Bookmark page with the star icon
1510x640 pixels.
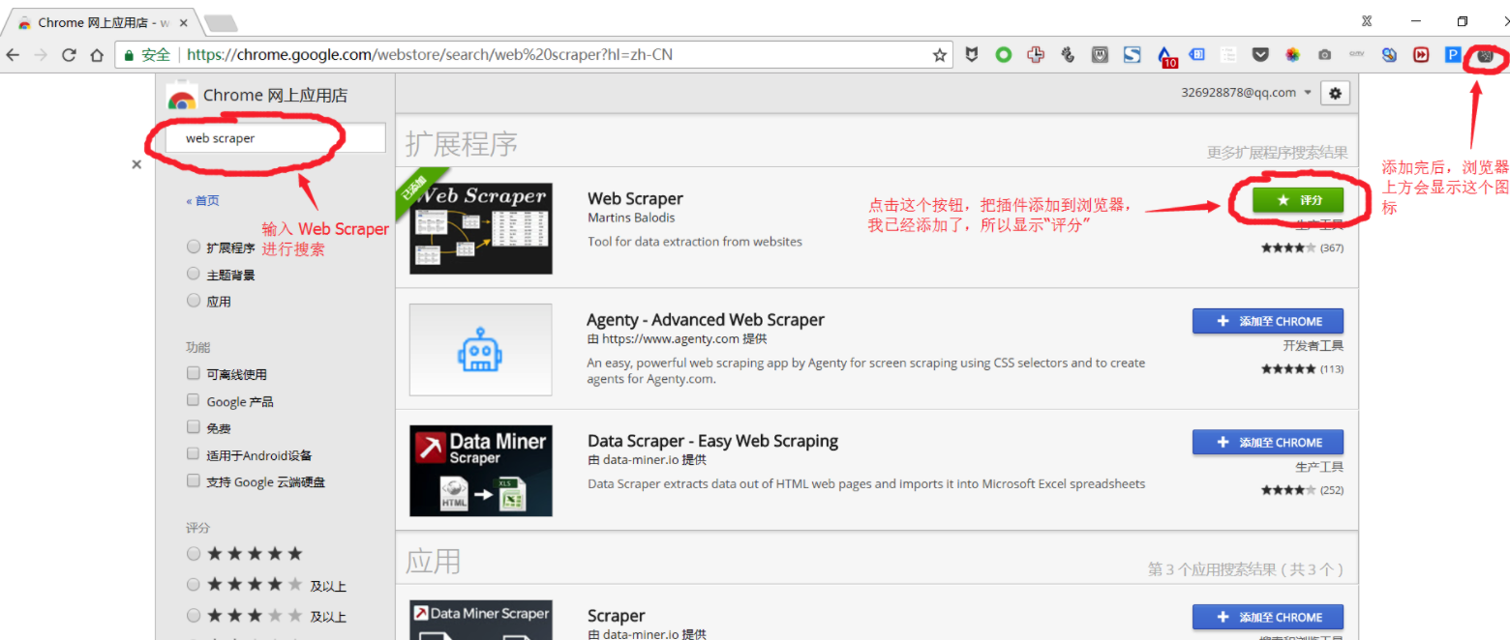[x=939, y=56]
